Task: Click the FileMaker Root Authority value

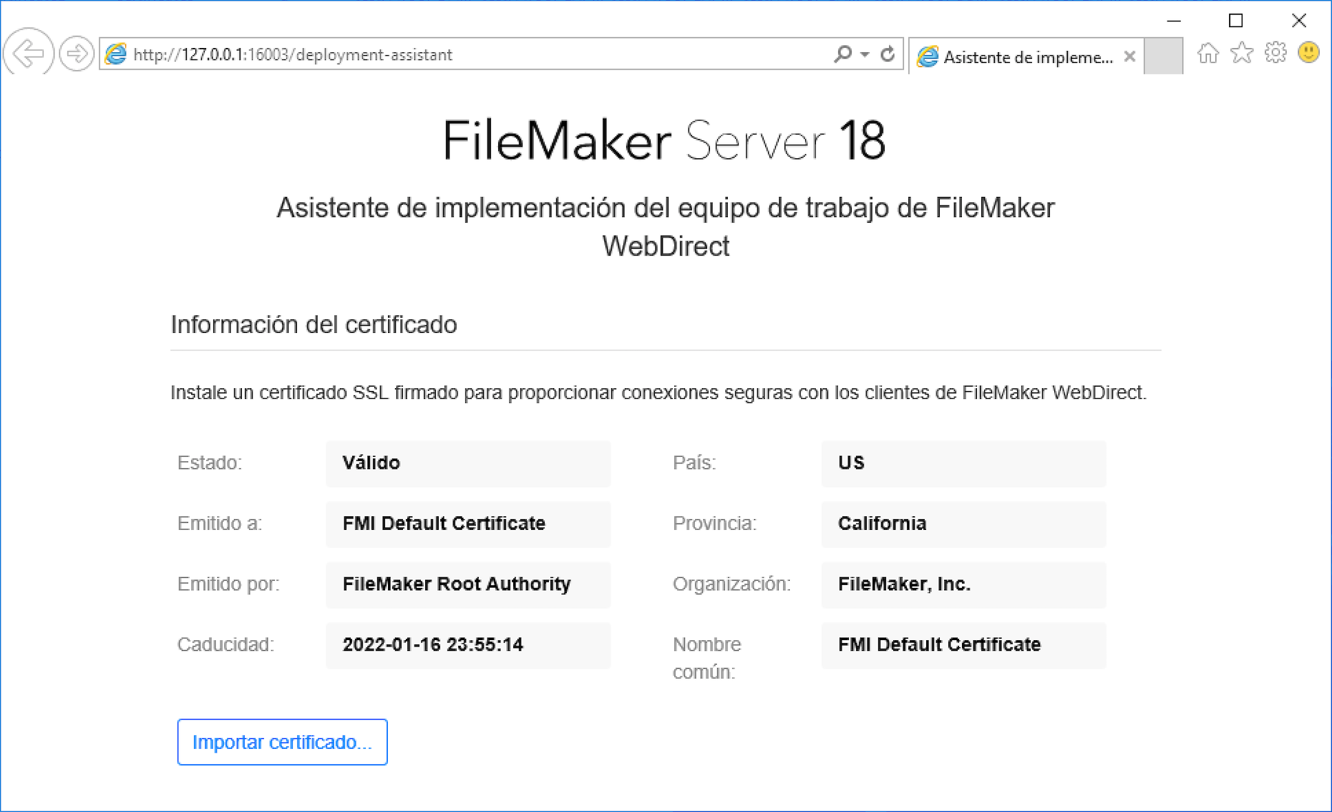Action: [468, 584]
